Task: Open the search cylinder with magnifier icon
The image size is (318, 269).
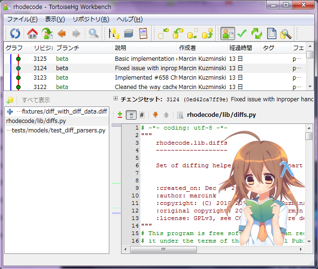Action: pyautogui.click(x=286, y=33)
